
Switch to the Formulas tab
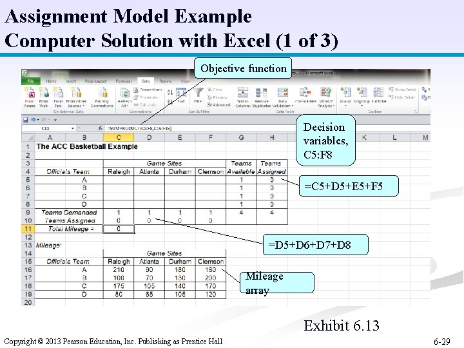124,81
